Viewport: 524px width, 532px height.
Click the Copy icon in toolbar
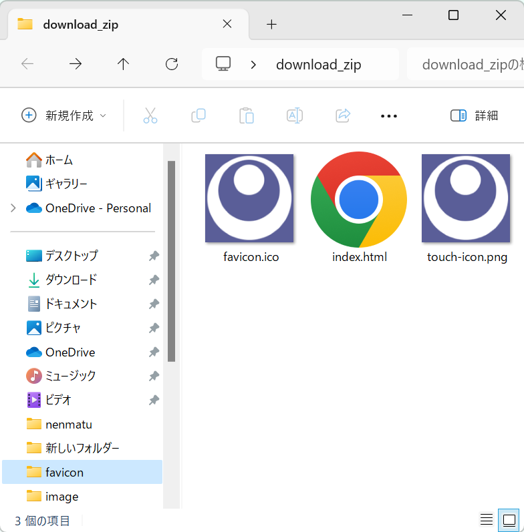tap(199, 115)
